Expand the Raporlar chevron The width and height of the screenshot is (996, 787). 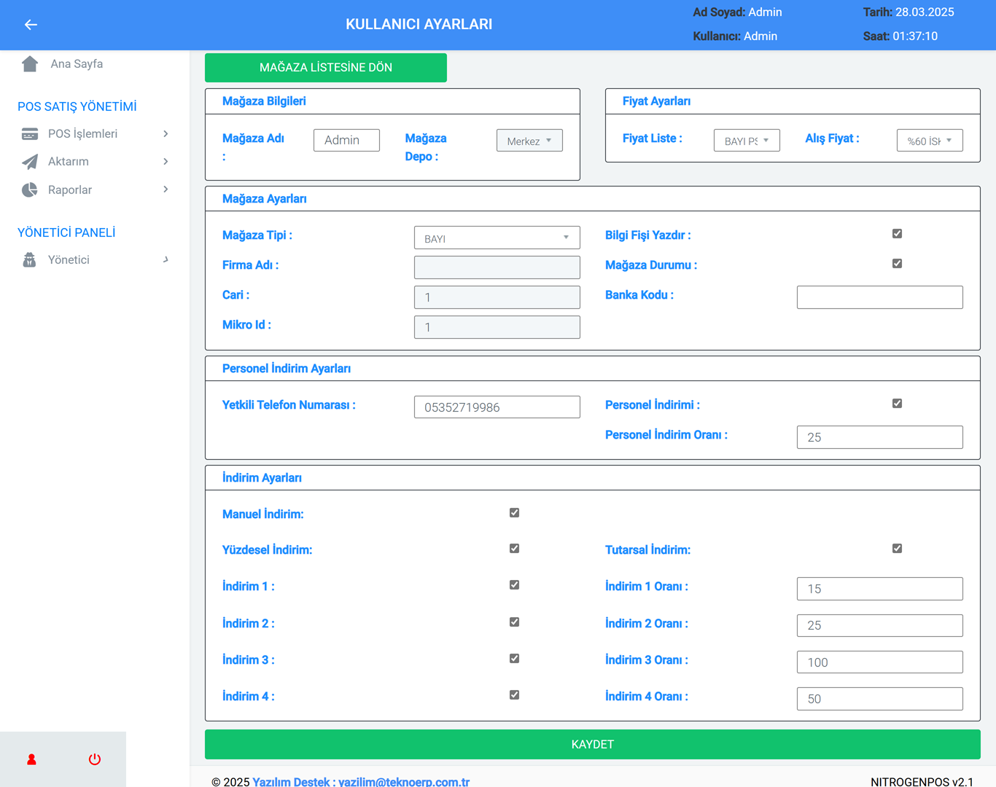click(x=166, y=189)
